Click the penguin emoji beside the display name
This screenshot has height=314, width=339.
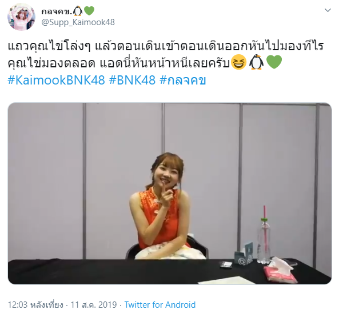78,11
